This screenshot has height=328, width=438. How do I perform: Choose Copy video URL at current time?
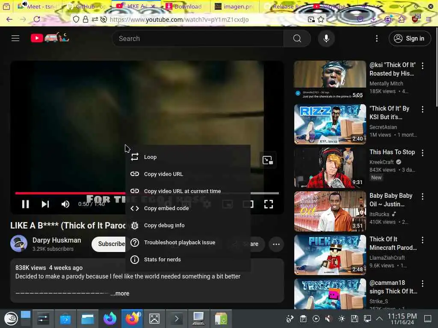tap(188, 191)
